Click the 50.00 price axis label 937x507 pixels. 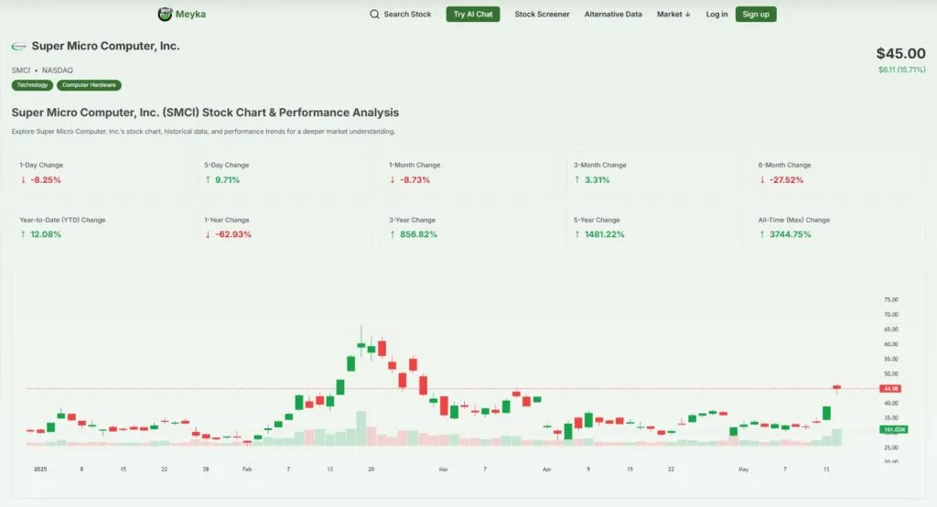tap(891, 373)
